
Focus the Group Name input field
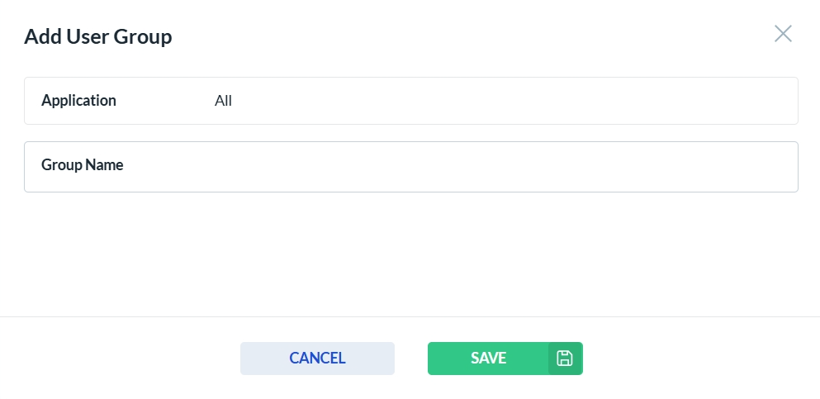point(462,167)
